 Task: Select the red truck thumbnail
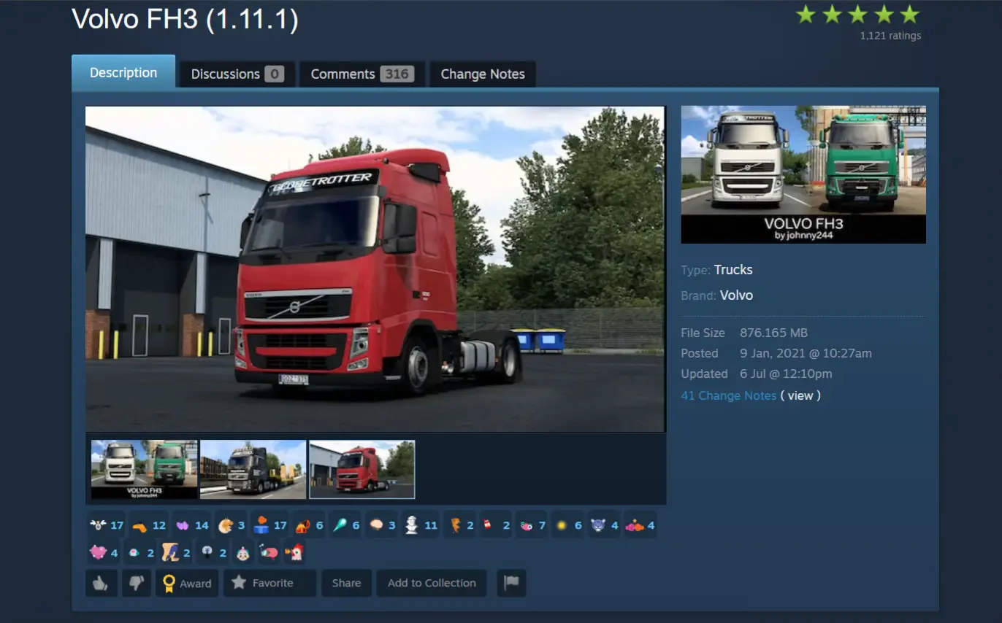[x=362, y=469]
